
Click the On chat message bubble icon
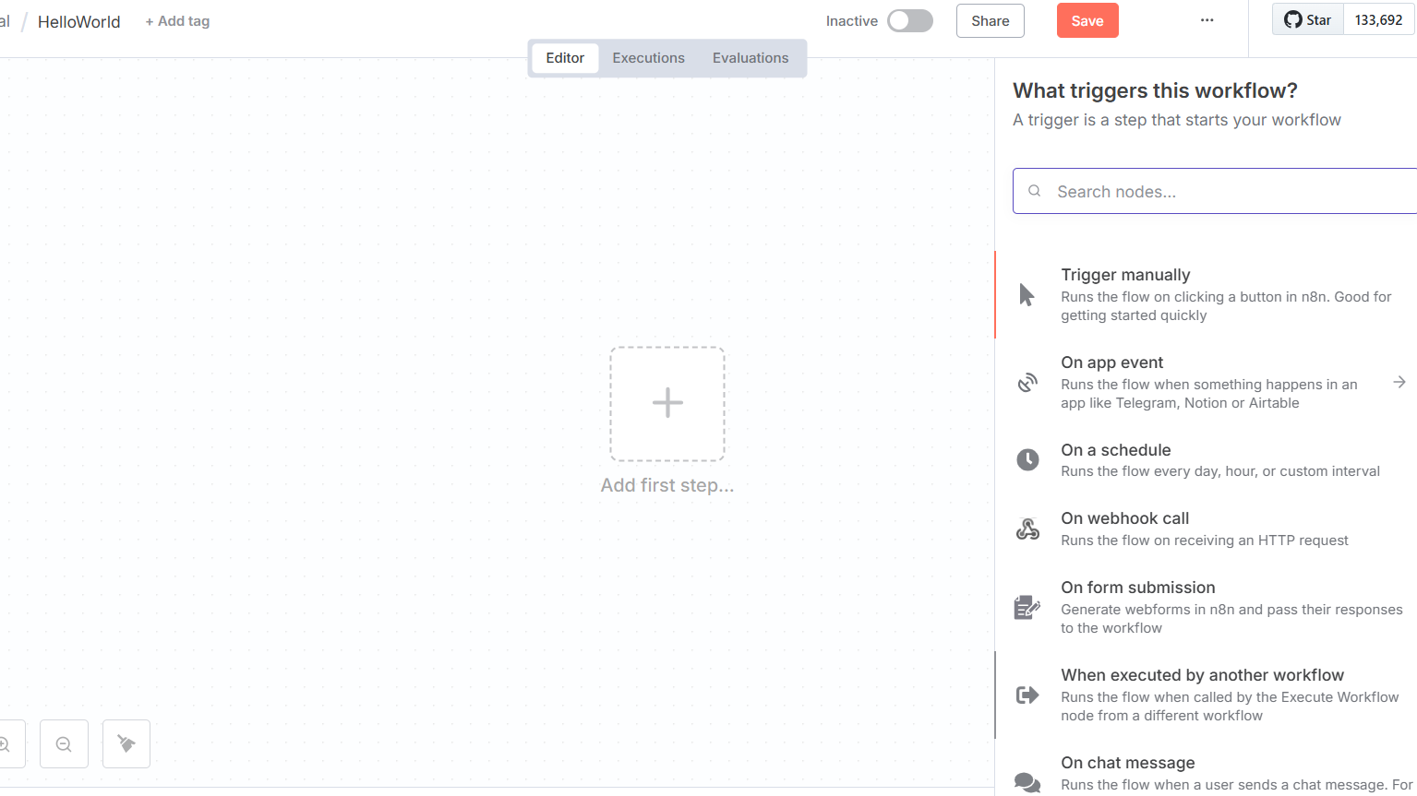(1027, 781)
